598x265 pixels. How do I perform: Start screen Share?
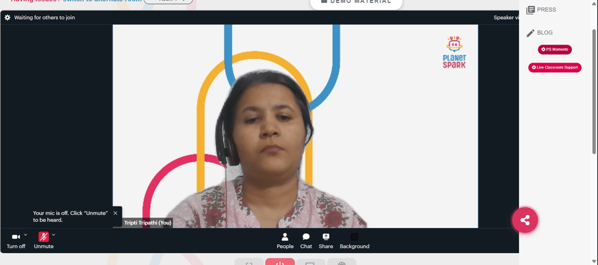(326, 241)
